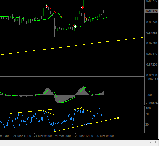Click the red sell arrow near 24 Mar 04:00

(x=47, y=7)
